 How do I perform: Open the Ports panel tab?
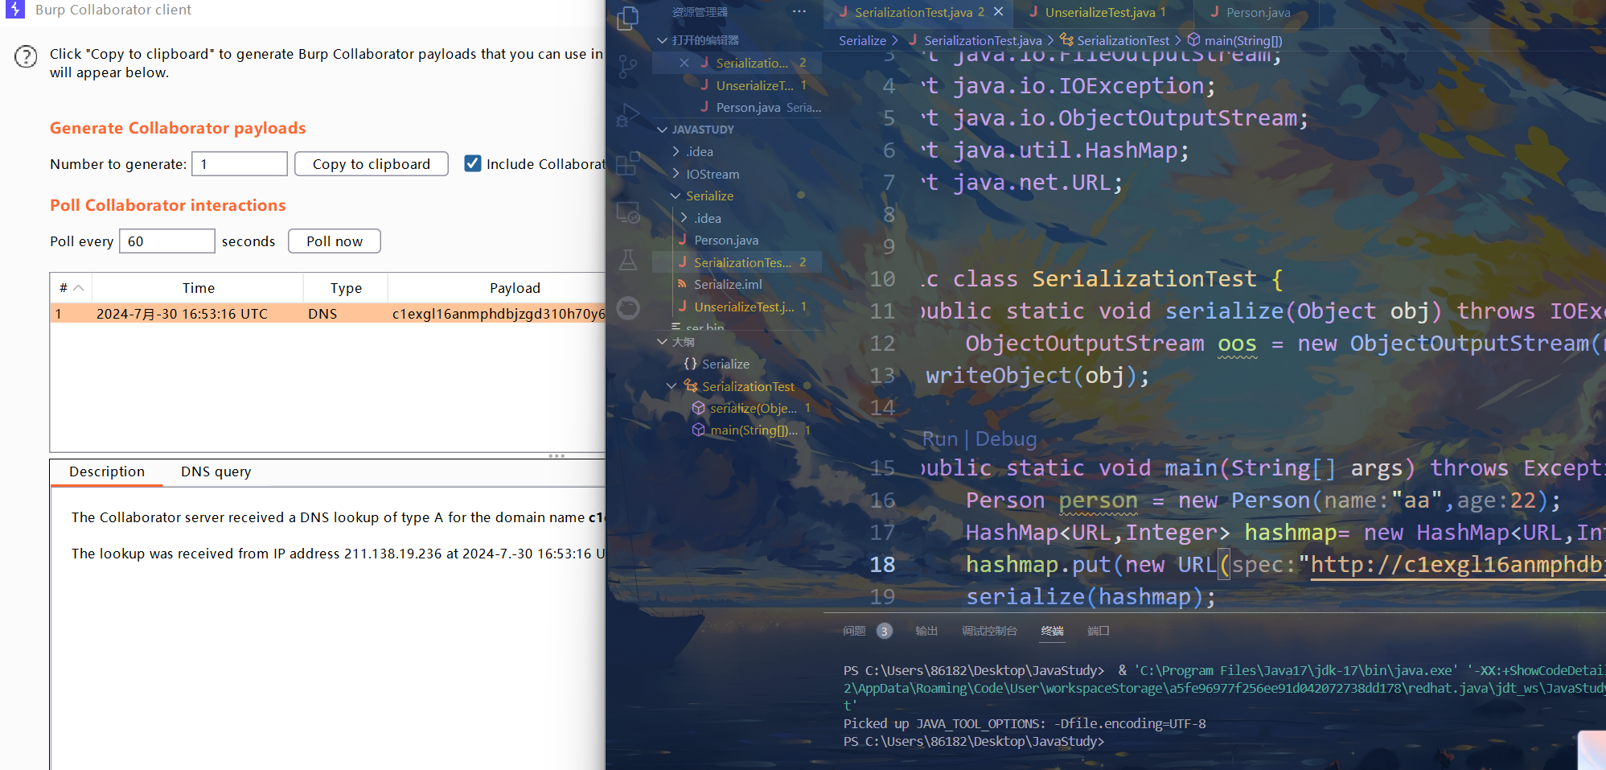tap(1098, 631)
